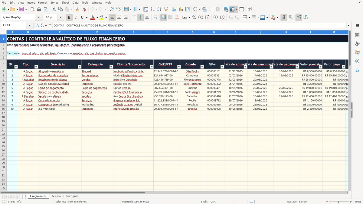Image resolution: width=363 pixels, height=204 pixels.
Task: Toggle Bold formatting button
Action: [69, 18]
